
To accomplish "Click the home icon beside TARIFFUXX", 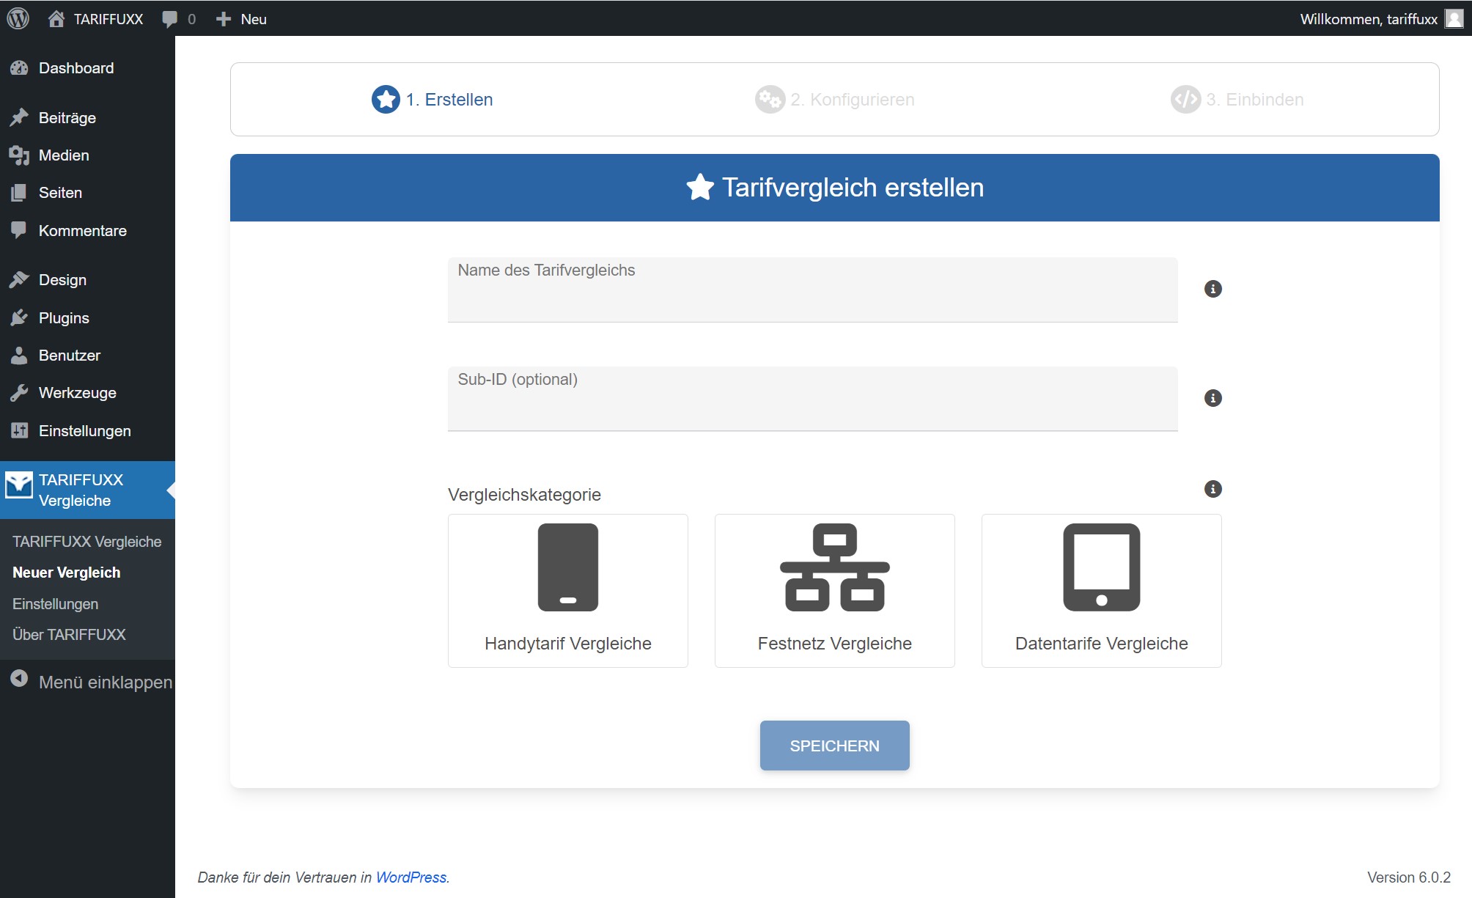I will [56, 19].
